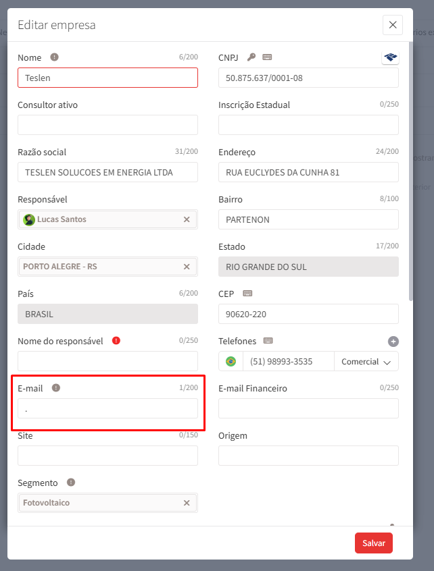Viewport: 434px width, 571px height.
Task: Remove the Fotovoltaico segment selection
Action: point(187,503)
